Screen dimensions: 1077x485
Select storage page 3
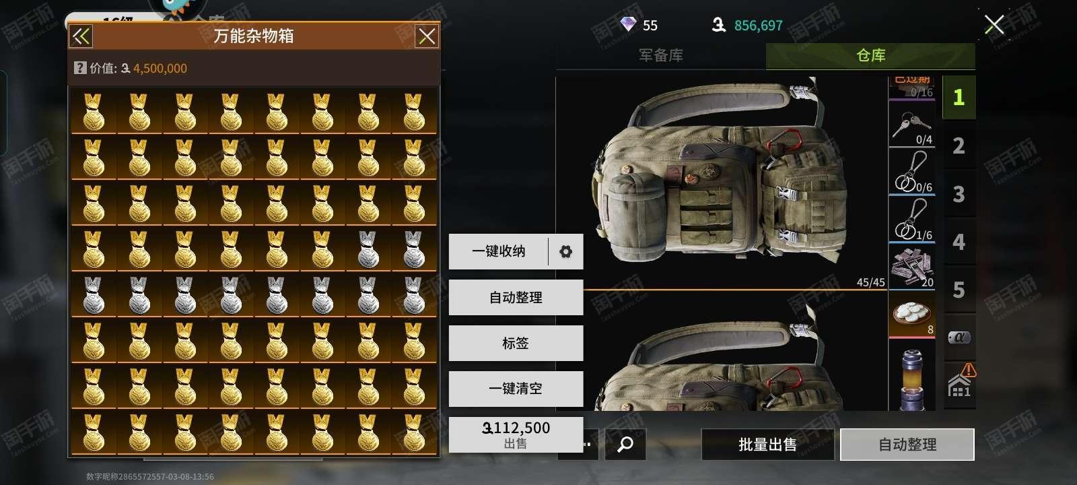(x=959, y=195)
